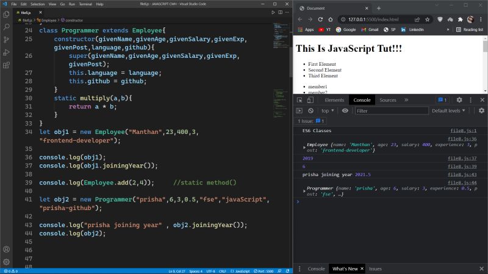The image size is (488, 274).
Task: Split the editor to the right
Action: (x=280, y=12)
